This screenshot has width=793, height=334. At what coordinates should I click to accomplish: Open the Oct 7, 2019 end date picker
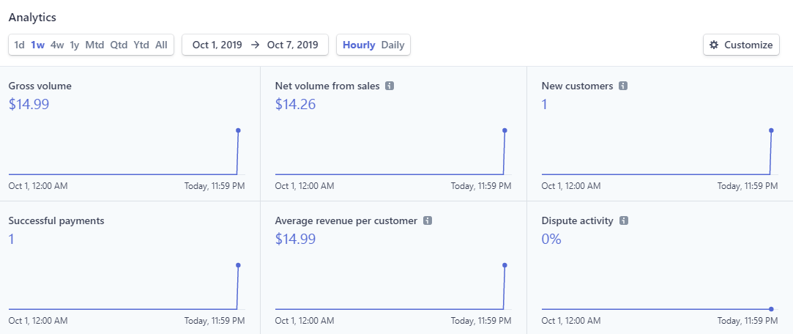click(293, 45)
